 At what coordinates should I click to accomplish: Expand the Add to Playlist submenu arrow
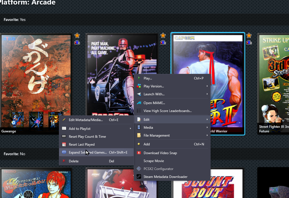tap(131, 128)
